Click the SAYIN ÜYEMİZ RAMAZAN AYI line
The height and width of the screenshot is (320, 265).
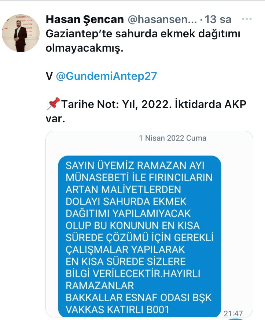pos(135,165)
